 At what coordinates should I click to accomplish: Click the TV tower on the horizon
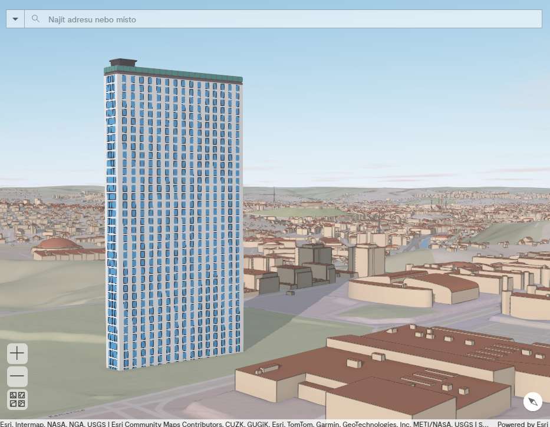274,194
